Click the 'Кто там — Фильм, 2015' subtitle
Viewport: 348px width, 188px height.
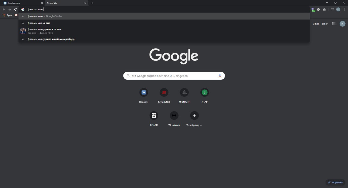pyautogui.click(x=40, y=33)
